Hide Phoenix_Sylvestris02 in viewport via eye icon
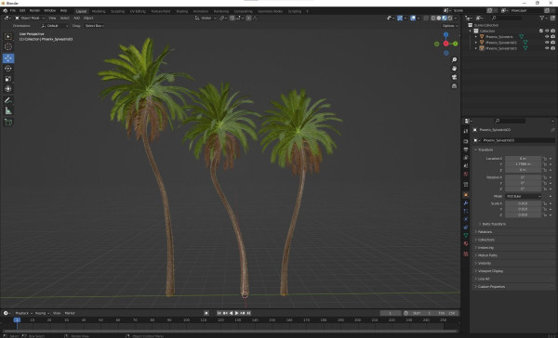The image size is (558, 338). click(x=547, y=43)
